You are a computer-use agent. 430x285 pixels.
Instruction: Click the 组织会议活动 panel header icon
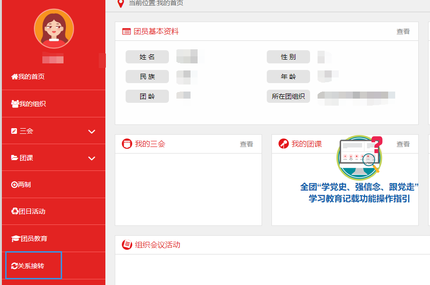pyautogui.click(x=127, y=245)
